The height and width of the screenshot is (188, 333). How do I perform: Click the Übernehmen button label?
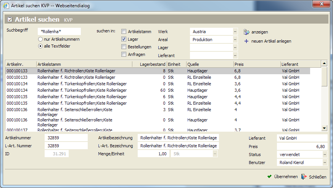click(x=286, y=177)
